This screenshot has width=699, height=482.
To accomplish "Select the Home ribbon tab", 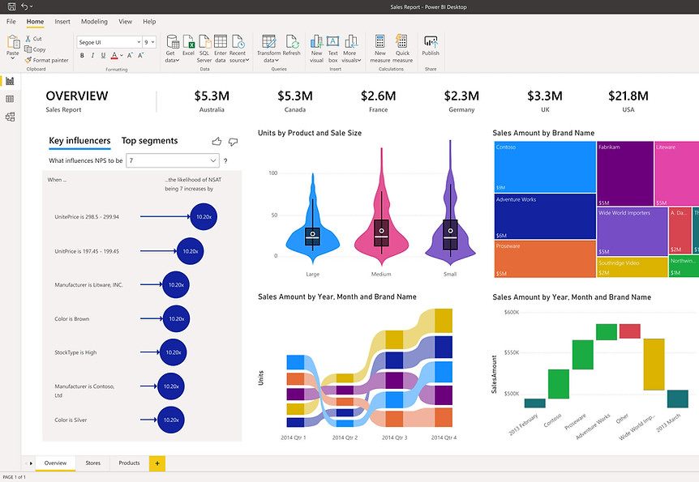I will (x=35, y=21).
